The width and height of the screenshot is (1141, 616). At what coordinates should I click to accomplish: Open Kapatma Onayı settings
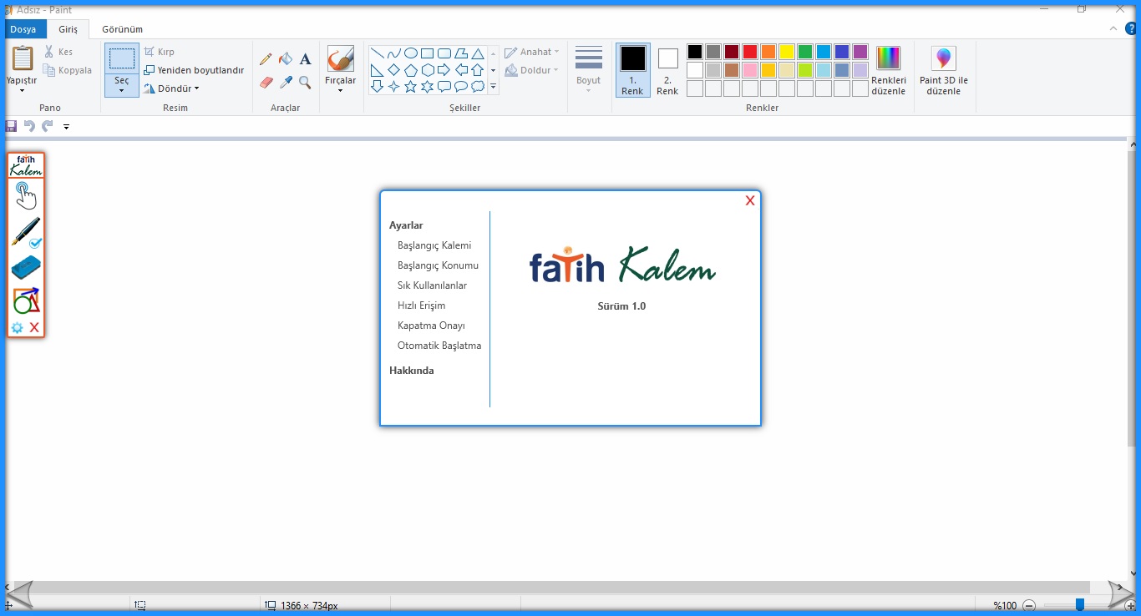pyautogui.click(x=431, y=326)
